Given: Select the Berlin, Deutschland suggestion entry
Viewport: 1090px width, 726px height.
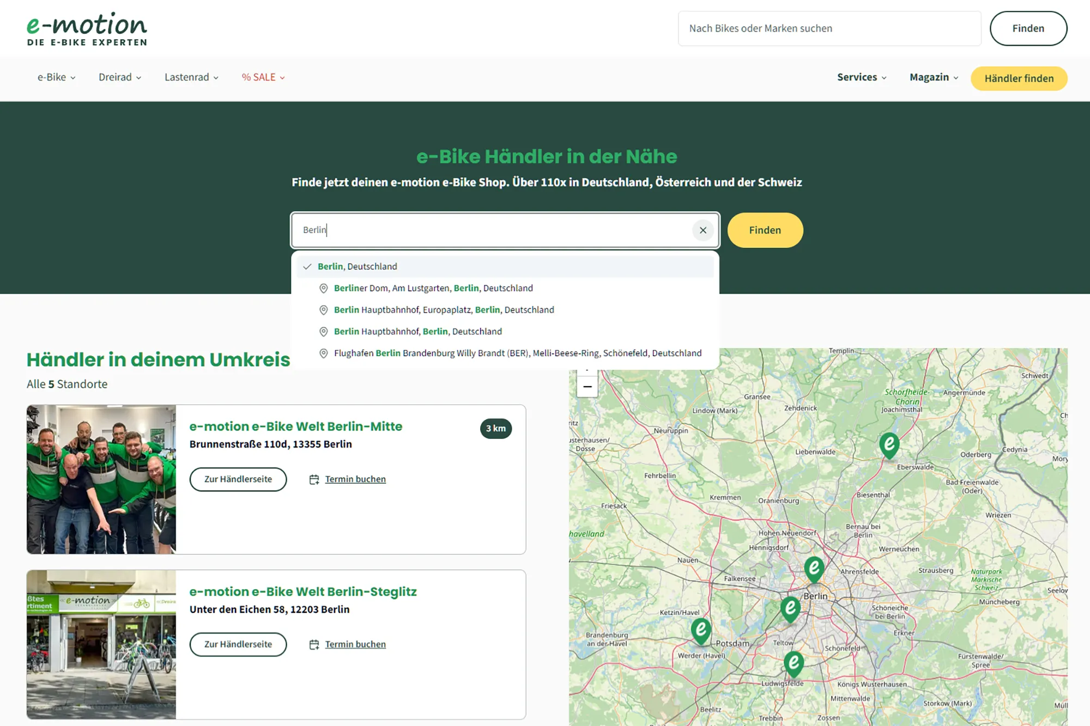Looking at the screenshot, I should point(357,266).
